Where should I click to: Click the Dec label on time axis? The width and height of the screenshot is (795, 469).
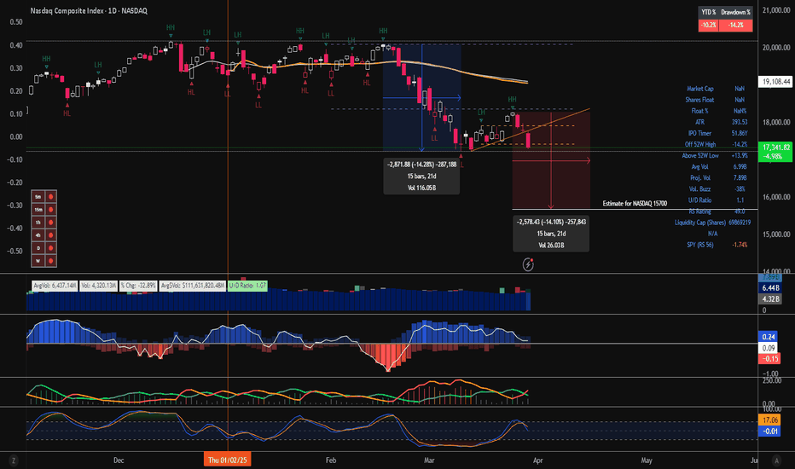coord(119,460)
